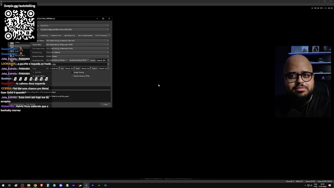Viewport: 334px width, 188px height.
Task: Open Brave browser from the taskbar
Action: pos(41,185)
